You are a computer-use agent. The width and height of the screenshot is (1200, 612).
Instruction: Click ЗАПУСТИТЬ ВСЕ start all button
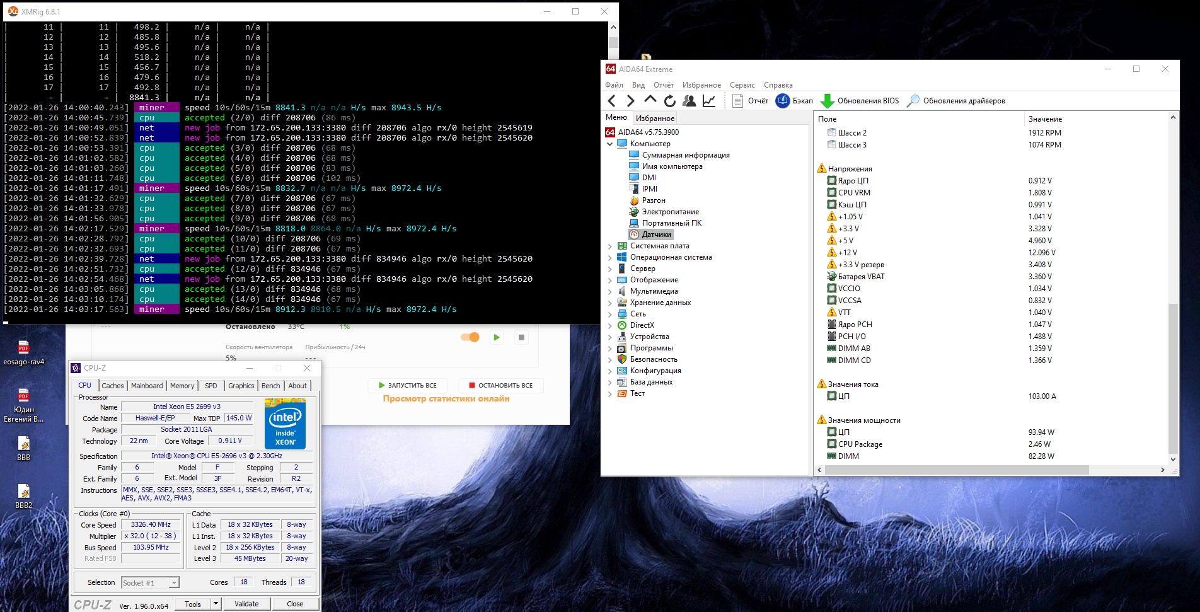point(407,385)
